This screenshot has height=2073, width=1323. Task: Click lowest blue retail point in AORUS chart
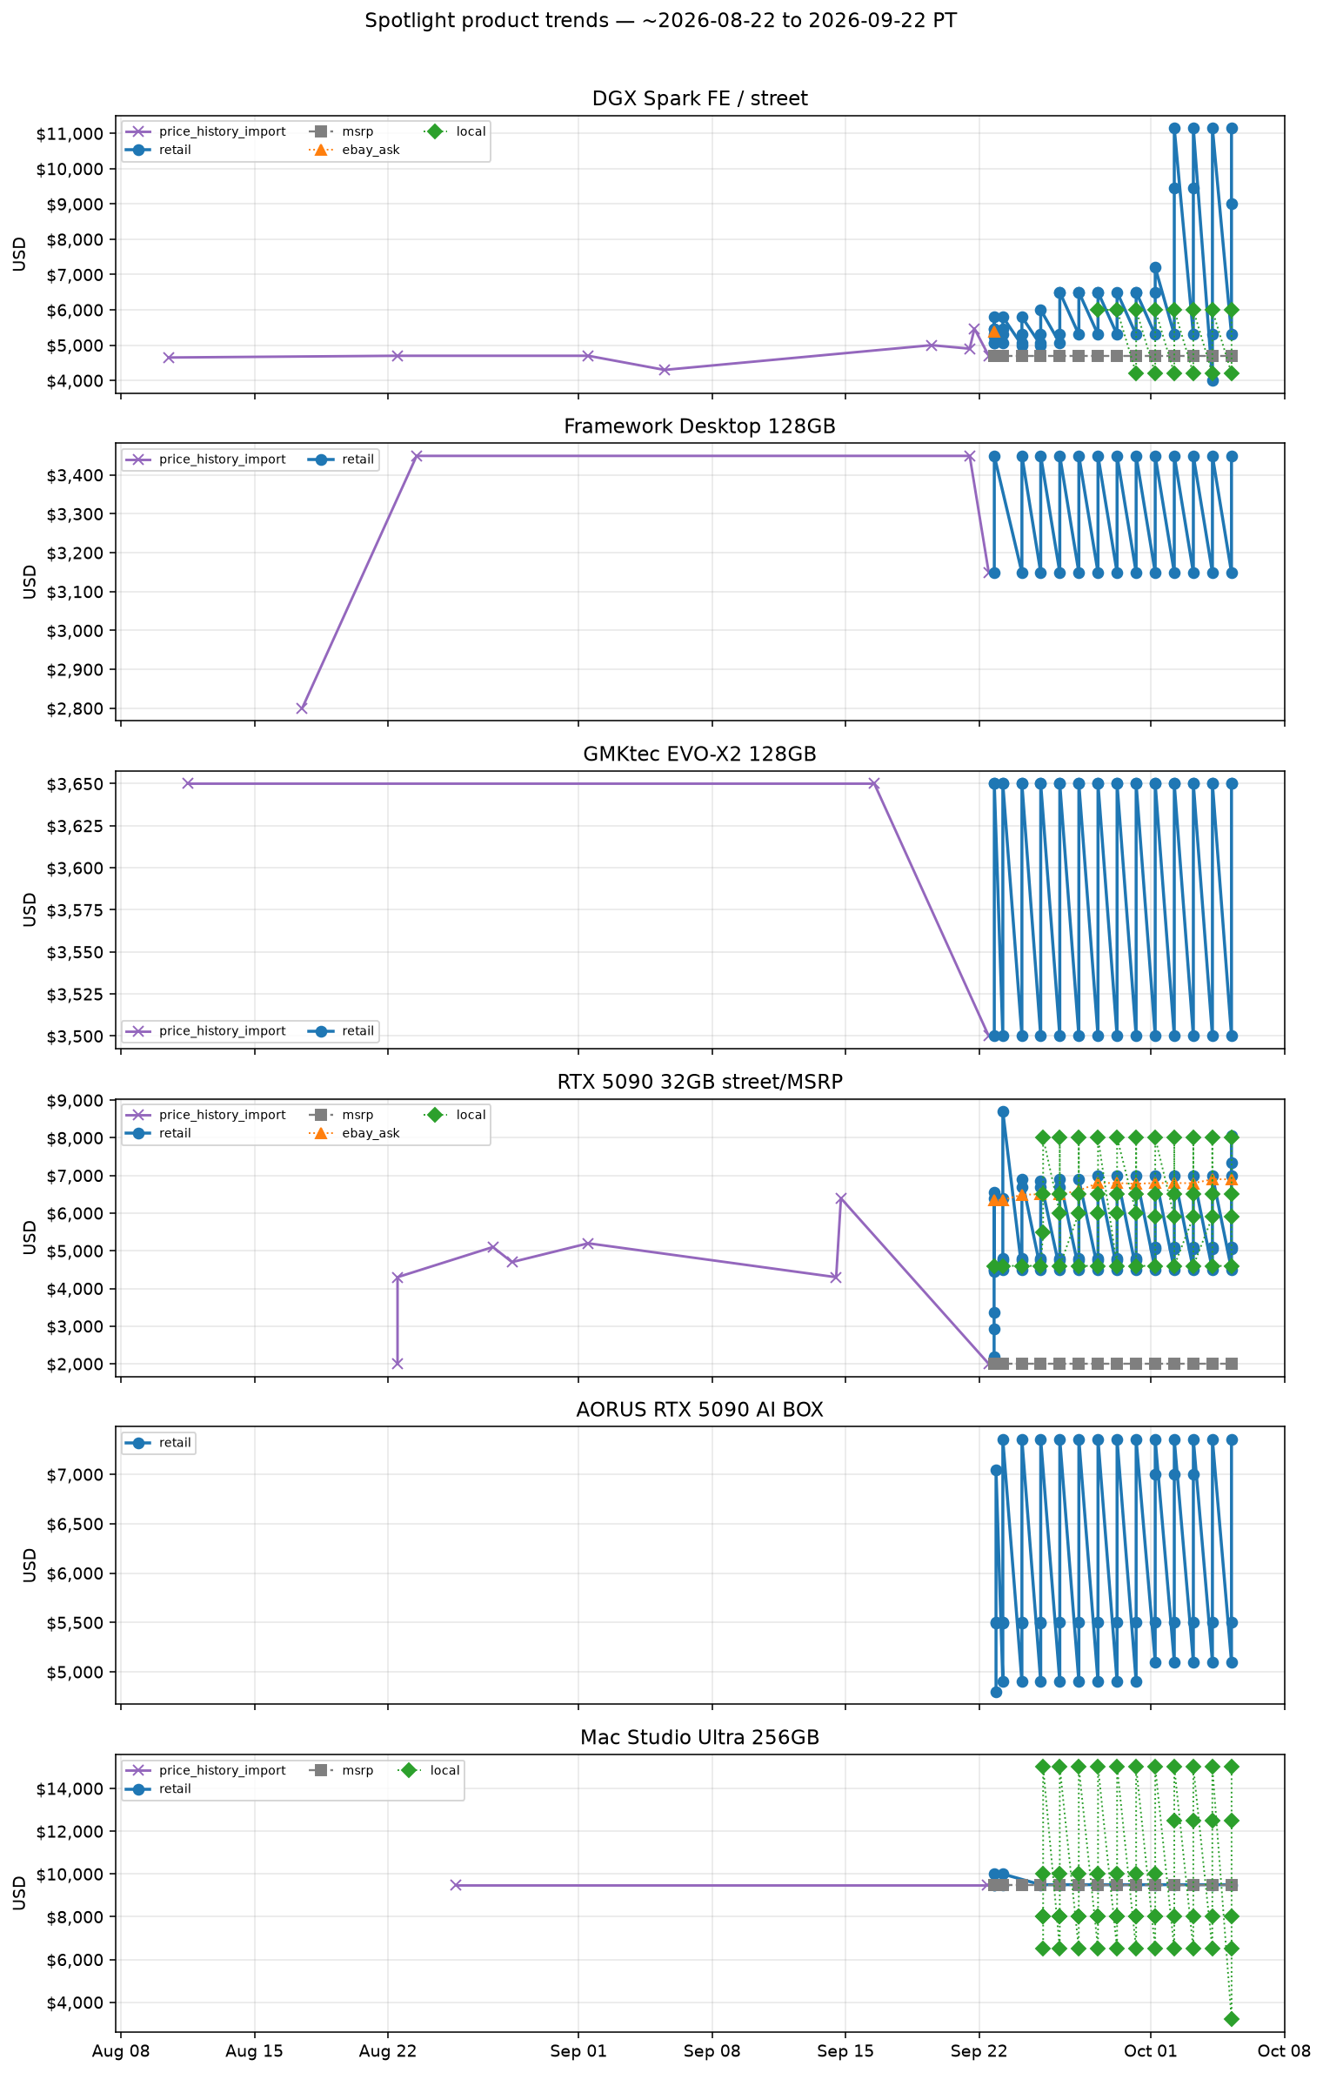[x=996, y=1692]
